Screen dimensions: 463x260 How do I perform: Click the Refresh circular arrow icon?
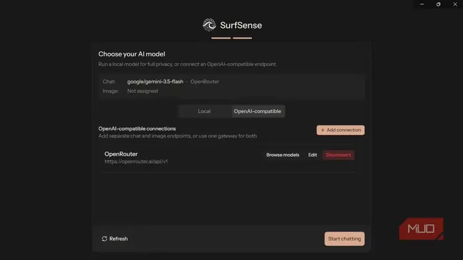(x=104, y=239)
